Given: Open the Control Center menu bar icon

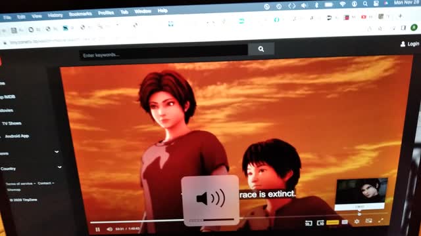Looking at the screenshot, I should click(376, 3).
